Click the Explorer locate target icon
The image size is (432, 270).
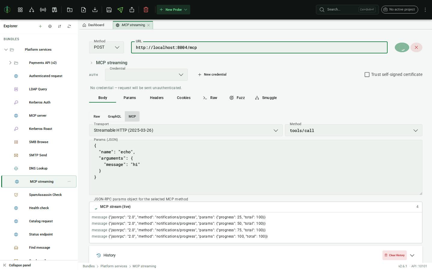tap(50, 26)
